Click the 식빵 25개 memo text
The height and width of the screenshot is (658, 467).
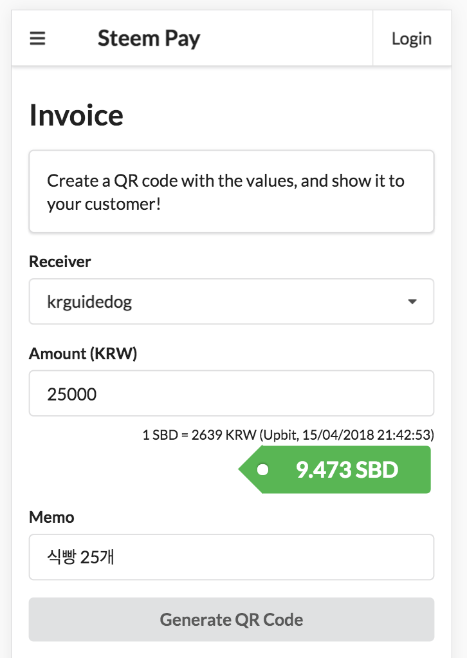pyautogui.click(x=81, y=557)
